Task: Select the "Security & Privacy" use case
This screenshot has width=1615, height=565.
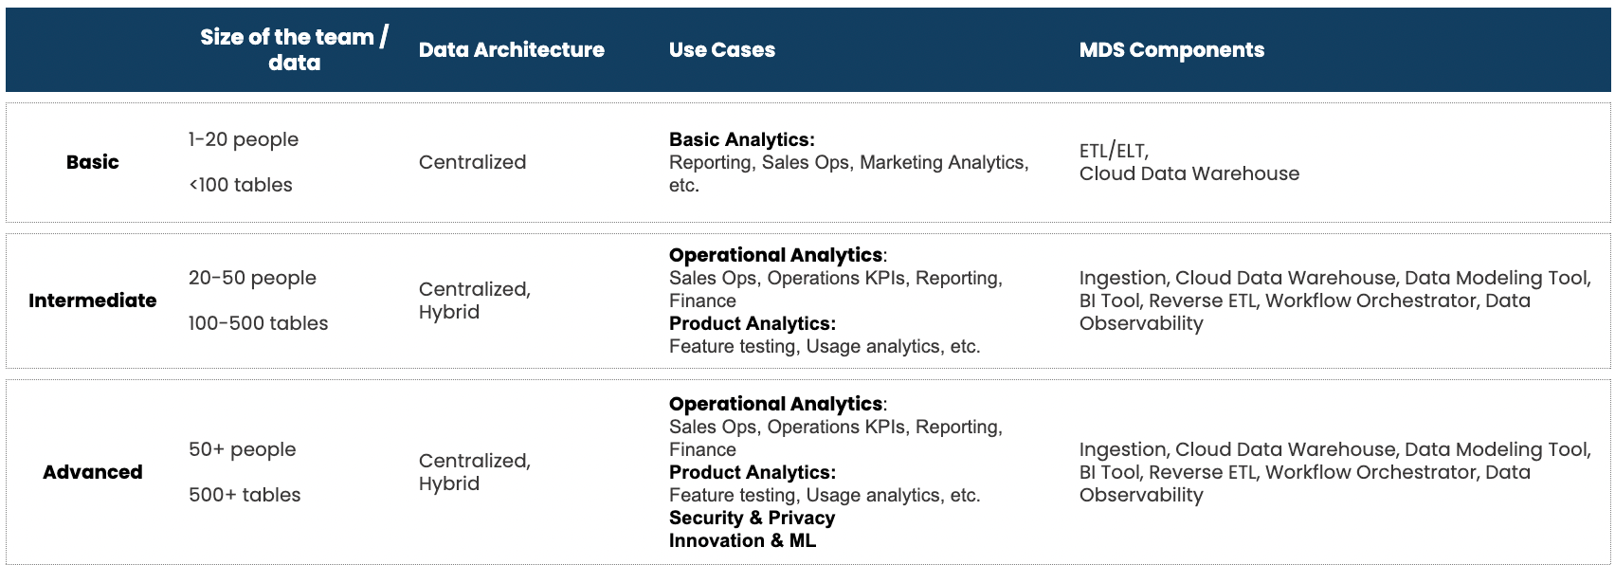Action: (x=752, y=518)
